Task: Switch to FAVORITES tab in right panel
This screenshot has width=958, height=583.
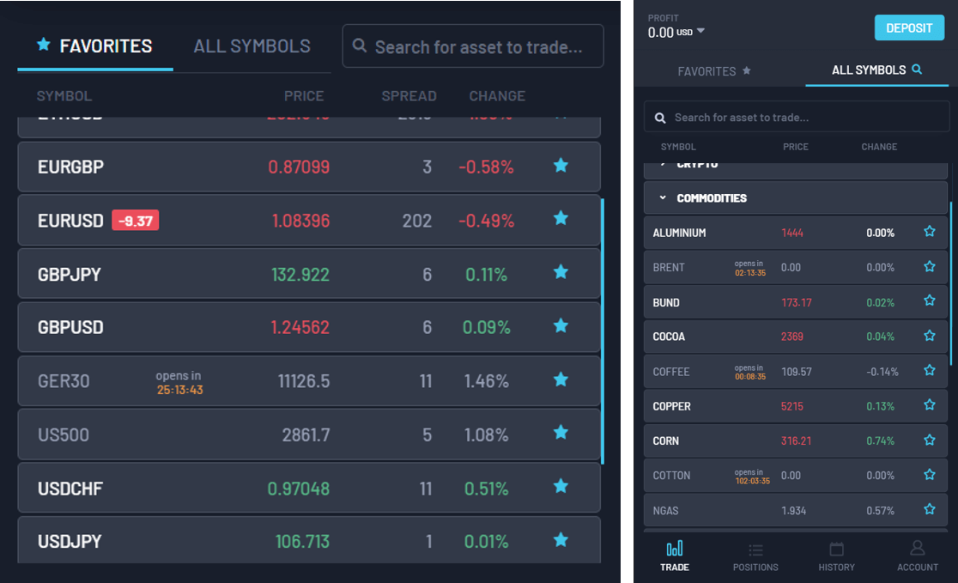Action: click(714, 71)
